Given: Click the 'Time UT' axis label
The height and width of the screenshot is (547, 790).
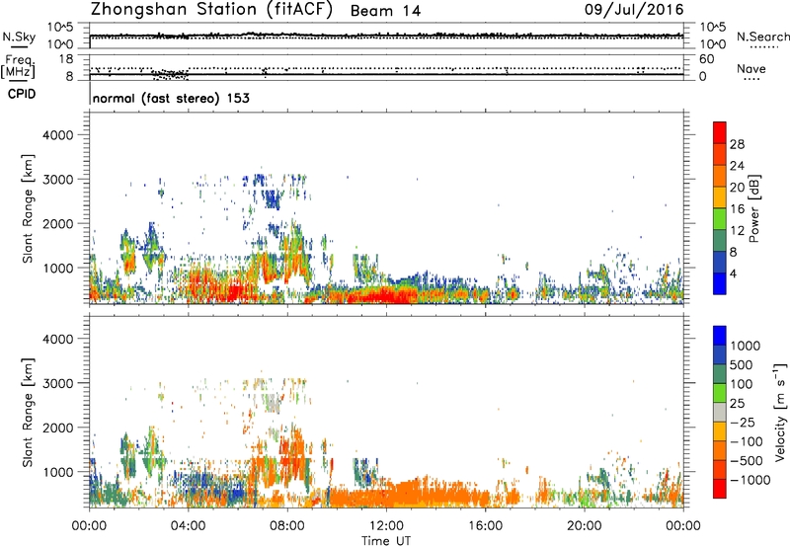Looking at the screenshot, I should point(386,541).
